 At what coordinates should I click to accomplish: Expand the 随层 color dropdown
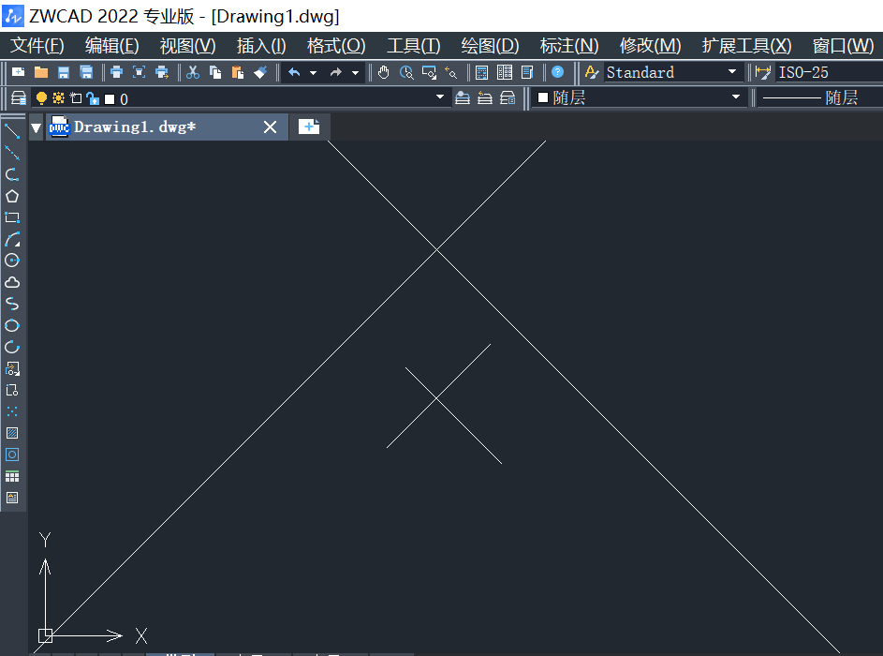[x=736, y=97]
